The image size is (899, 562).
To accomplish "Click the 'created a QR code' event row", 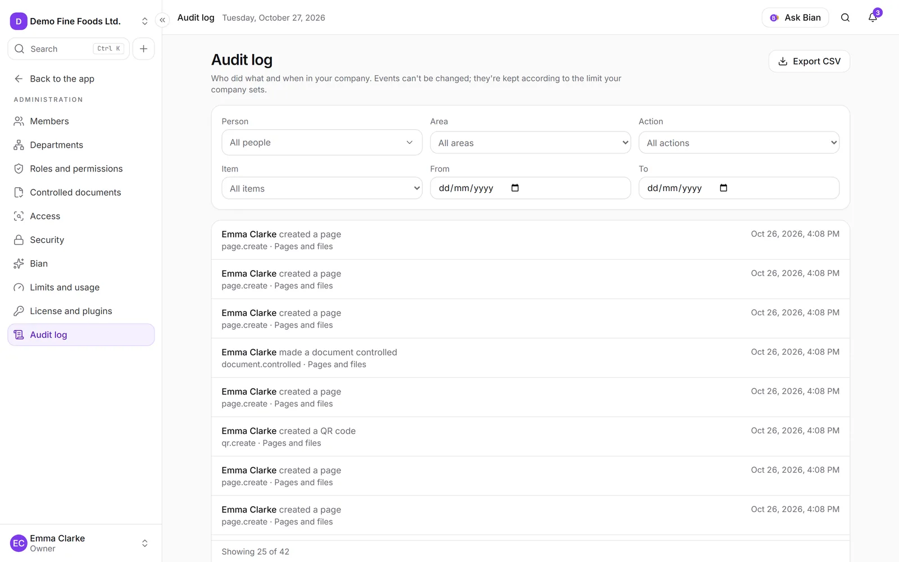I will coord(530,437).
